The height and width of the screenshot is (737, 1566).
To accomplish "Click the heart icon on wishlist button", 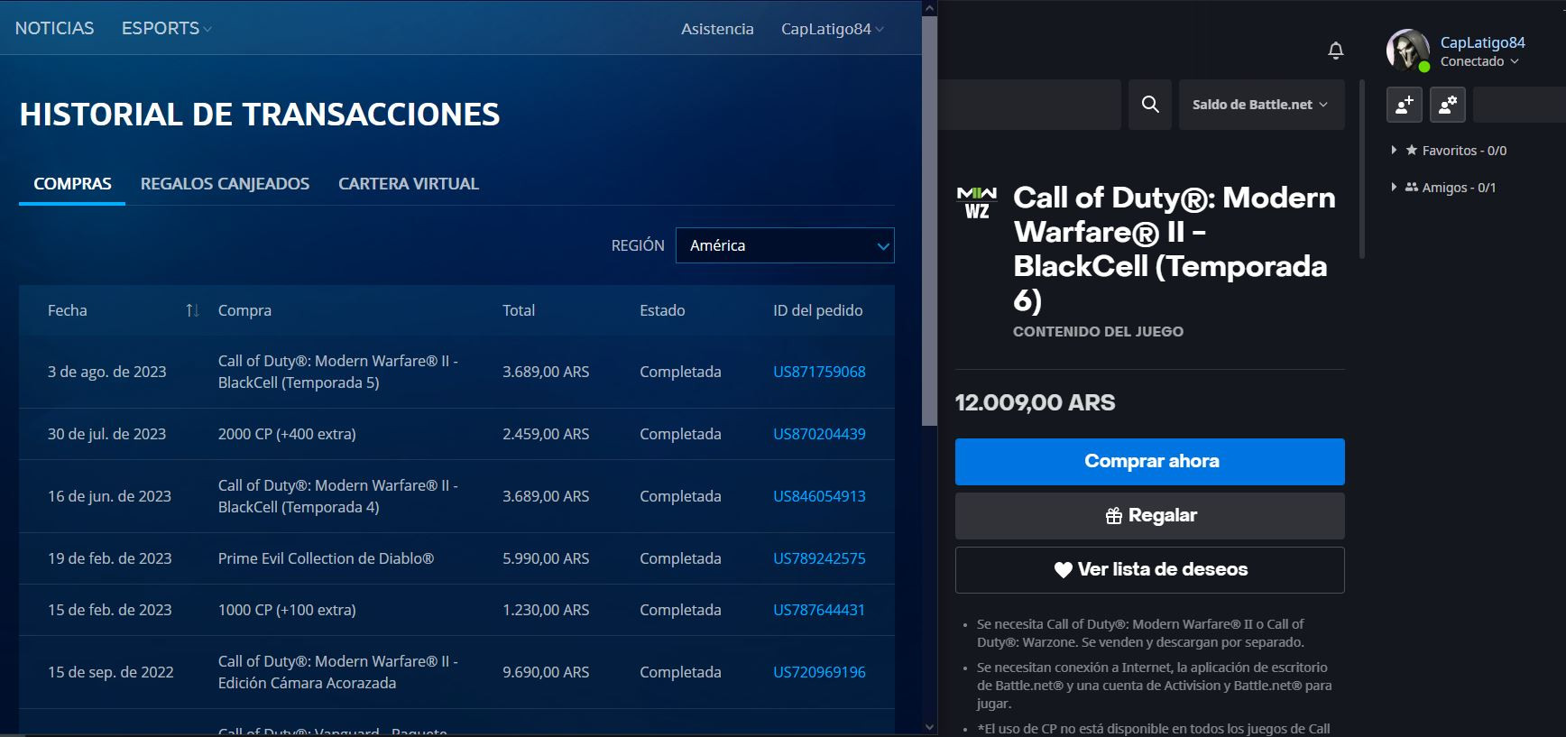I will pos(1064,570).
